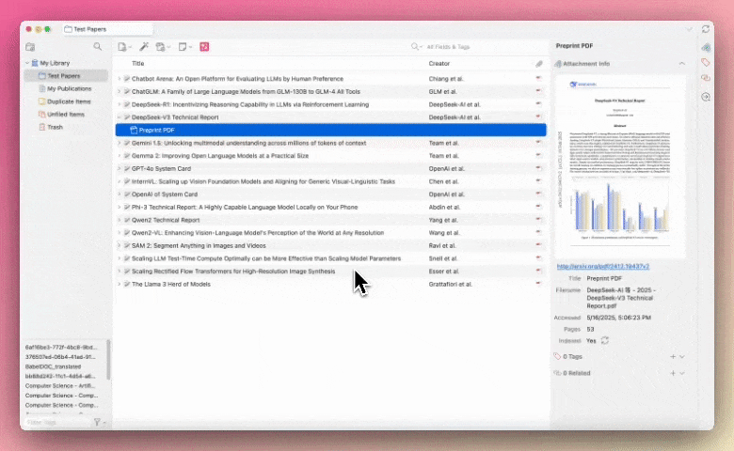Viewport: 734px width, 451px height.
Task: Open the arxiv.org PDF link
Action: [603, 267]
